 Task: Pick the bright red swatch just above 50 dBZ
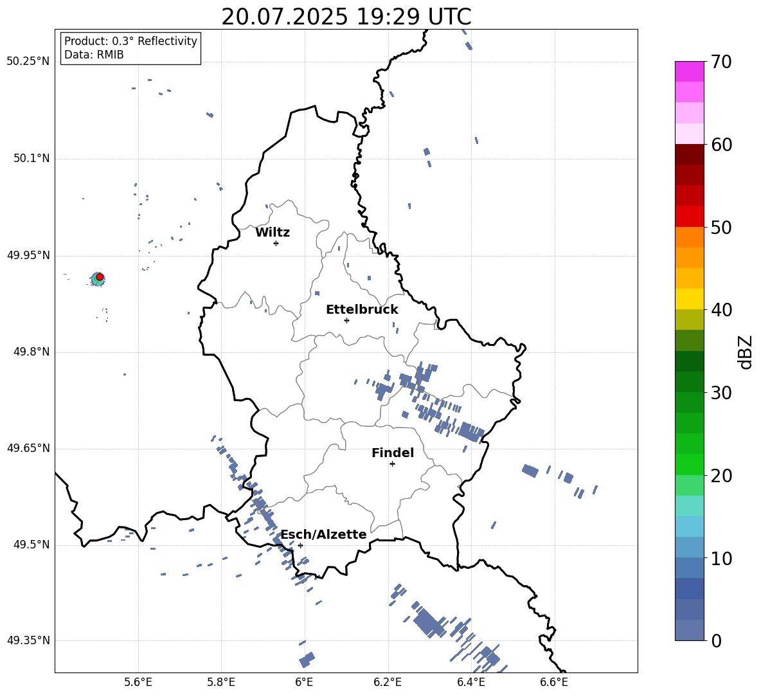689,217
